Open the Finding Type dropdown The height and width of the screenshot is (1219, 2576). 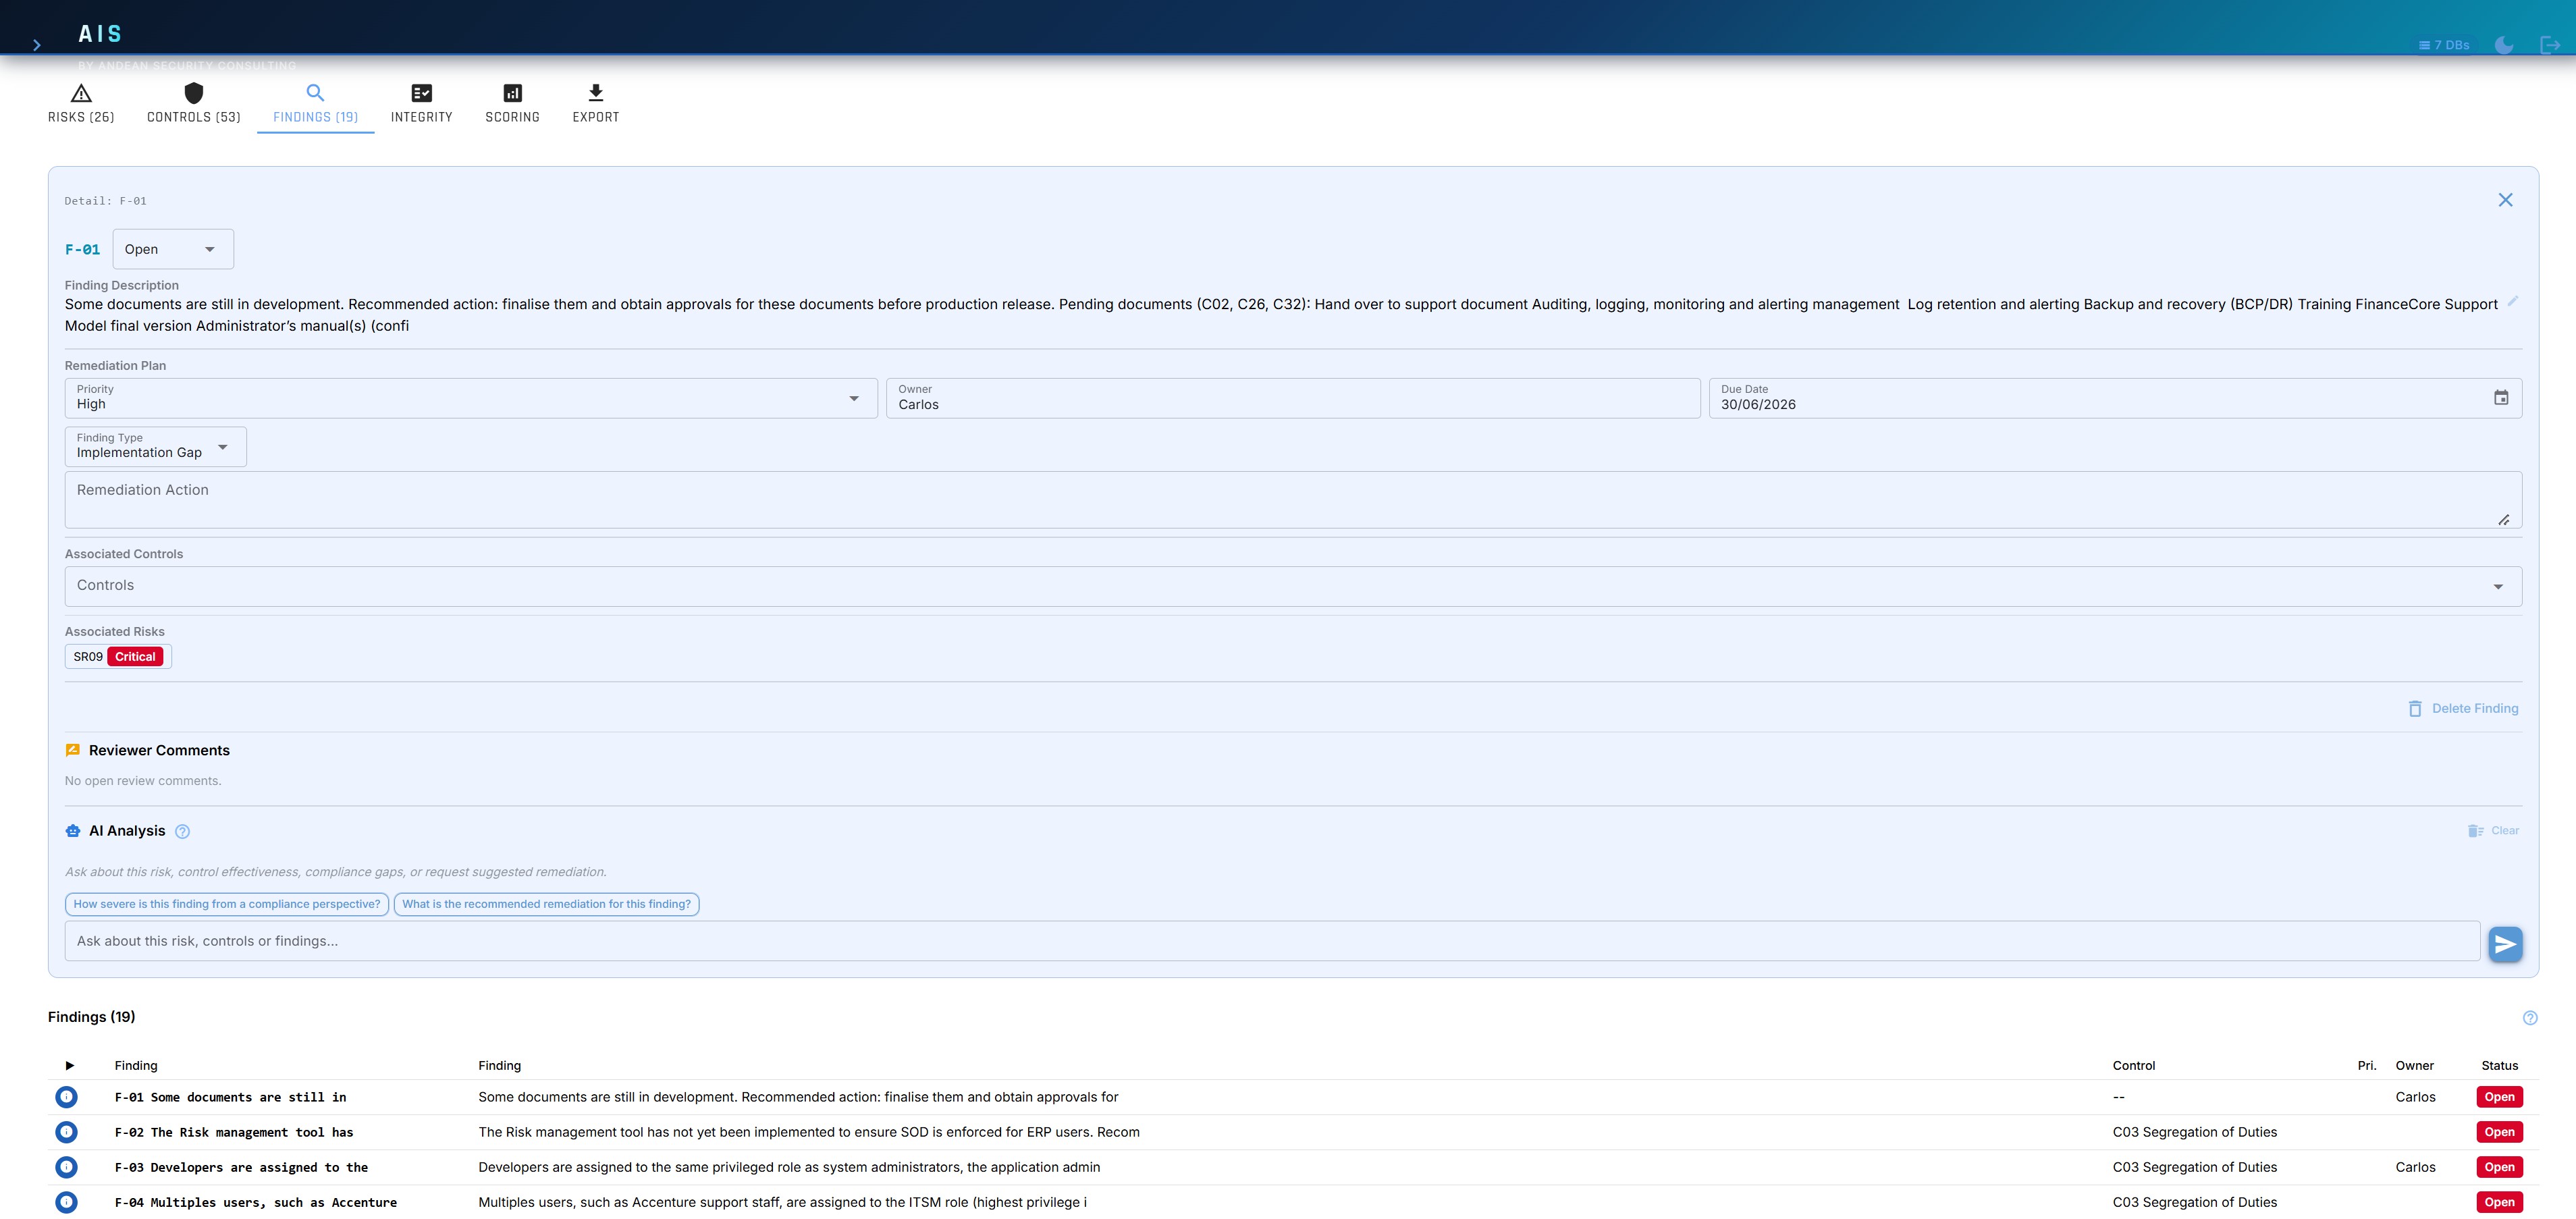coord(156,447)
